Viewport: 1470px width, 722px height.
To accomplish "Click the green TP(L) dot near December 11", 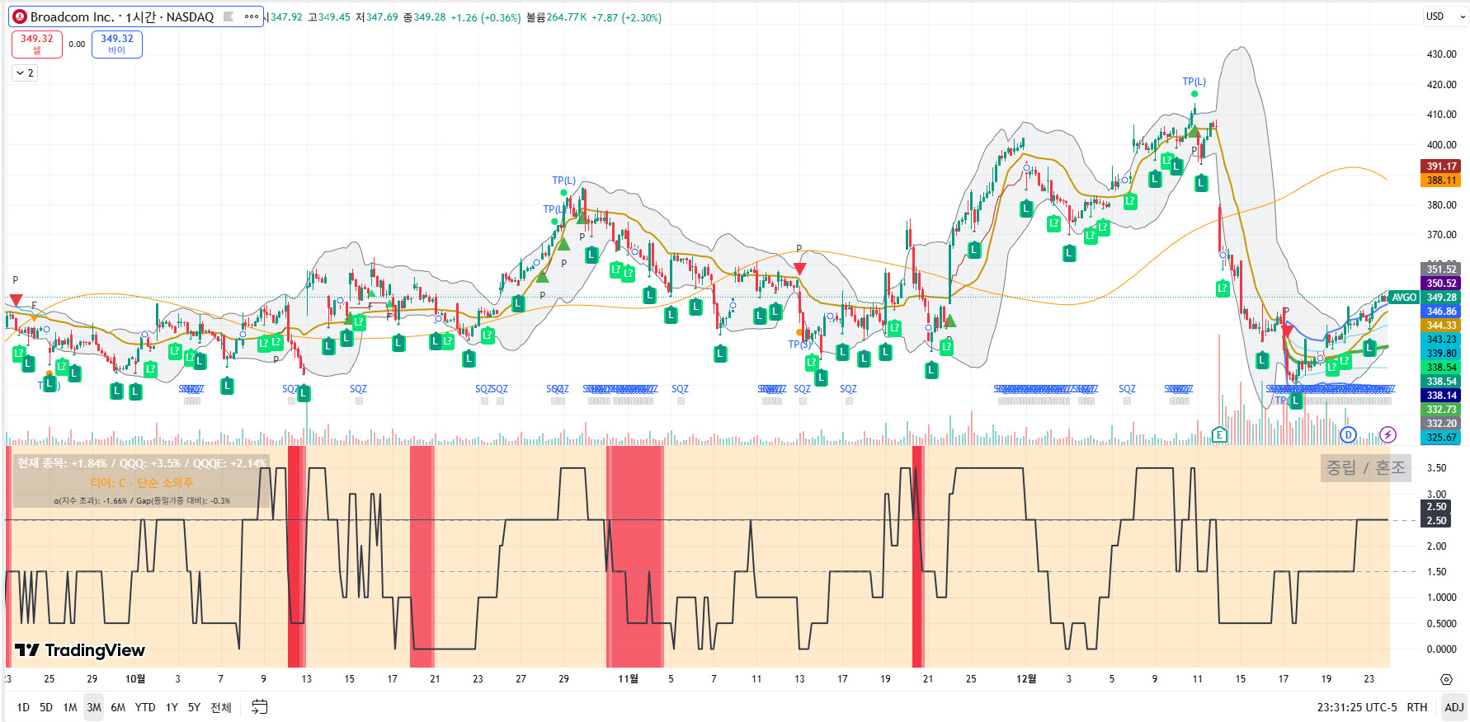I will [1194, 94].
